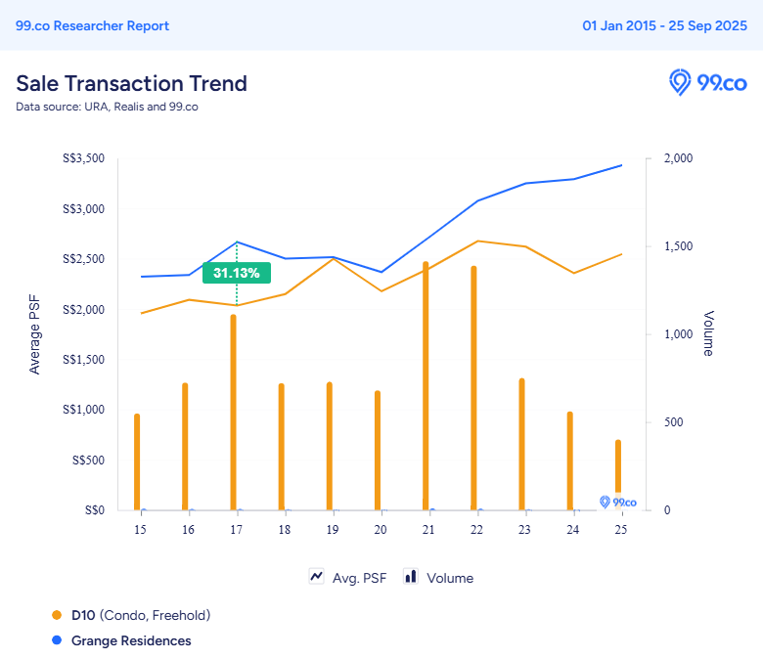This screenshot has height=659, width=763.
Task: Select the tallest orange bar for year 21
Action: [x=426, y=386]
